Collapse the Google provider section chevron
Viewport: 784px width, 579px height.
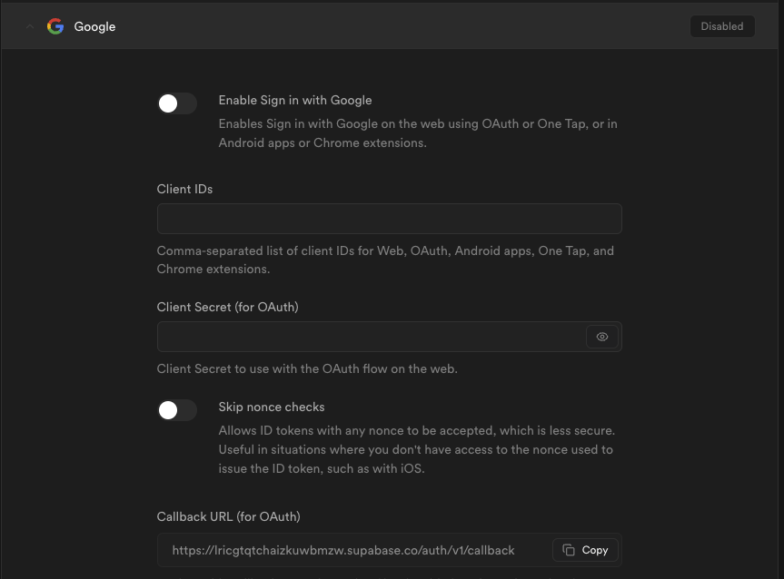tap(30, 27)
